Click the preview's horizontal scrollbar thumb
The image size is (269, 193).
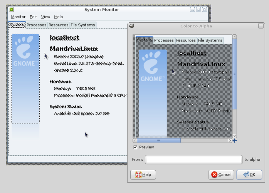[159, 141]
